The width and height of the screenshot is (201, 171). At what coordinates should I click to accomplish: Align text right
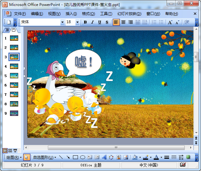(x=131, y=22)
